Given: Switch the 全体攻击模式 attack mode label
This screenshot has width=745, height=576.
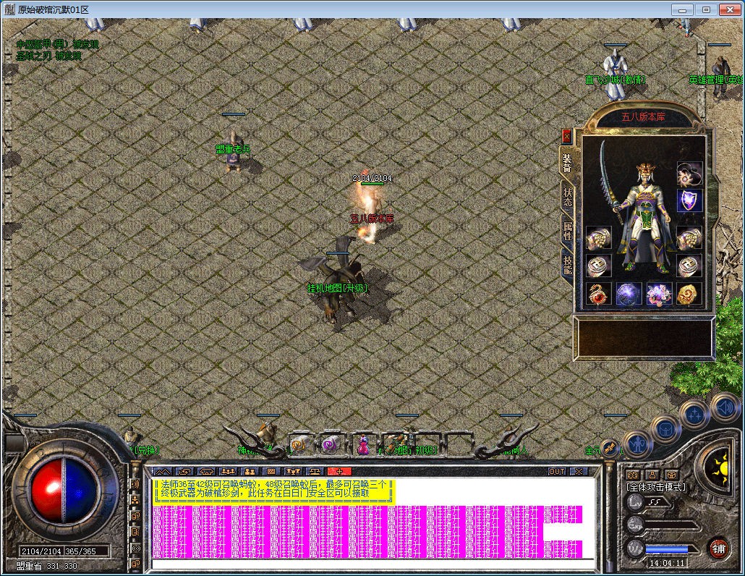Looking at the screenshot, I should pos(656,487).
